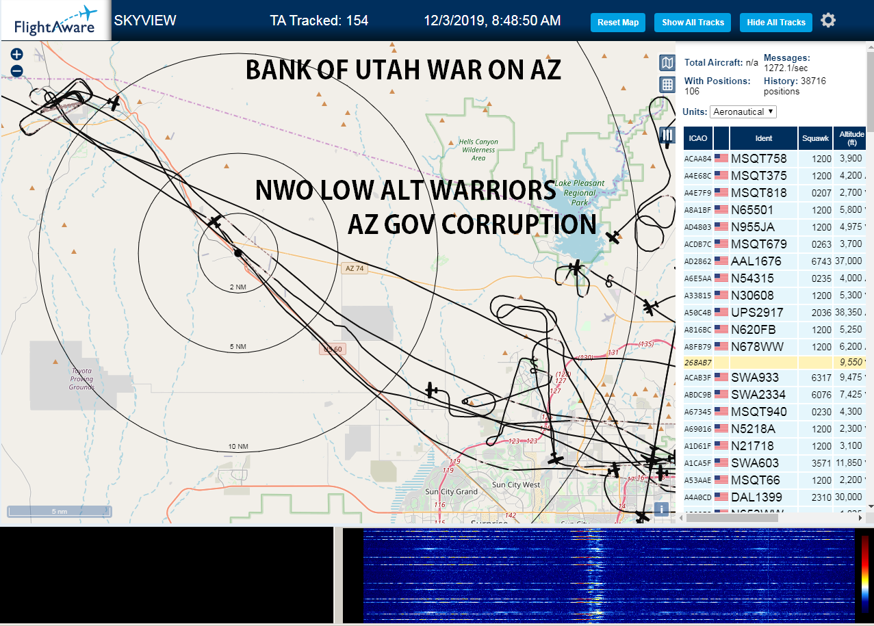874x626 pixels.
Task: Click ICAO code ACAA84
Action: pyautogui.click(x=697, y=159)
